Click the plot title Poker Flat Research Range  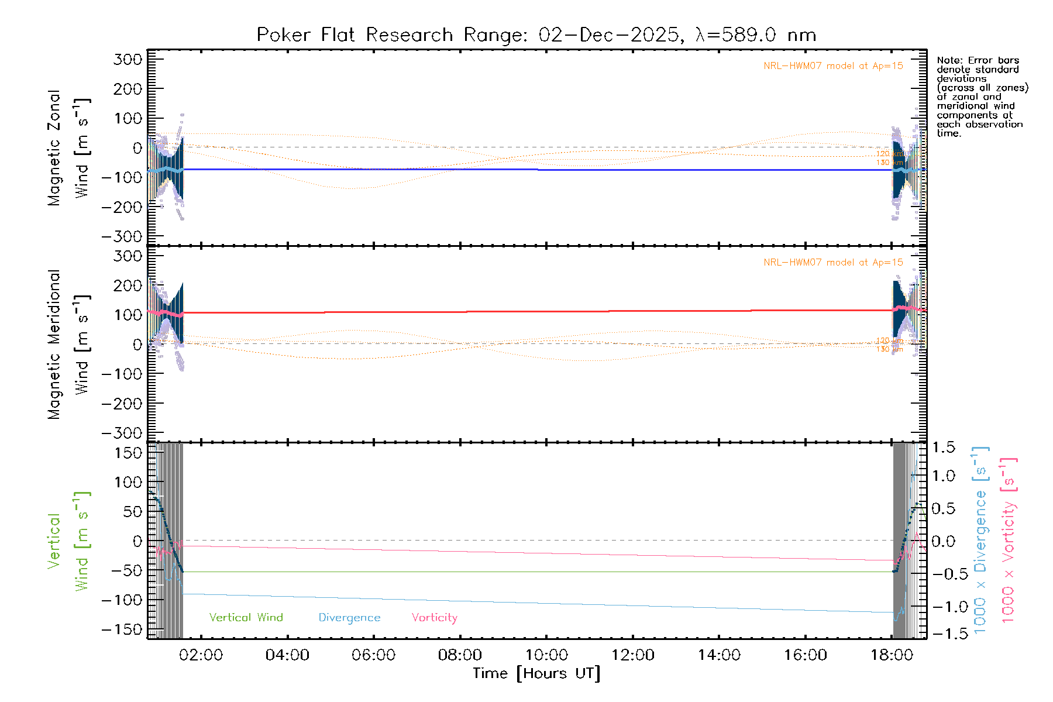(x=536, y=35)
